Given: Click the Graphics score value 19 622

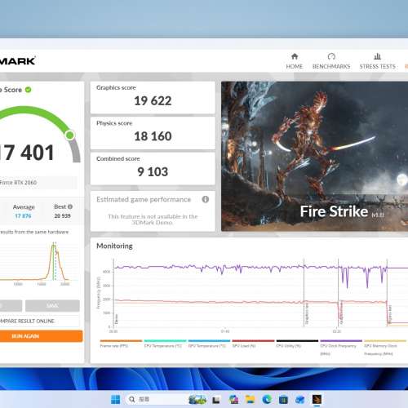Looking at the screenshot, I should (153, 101).
